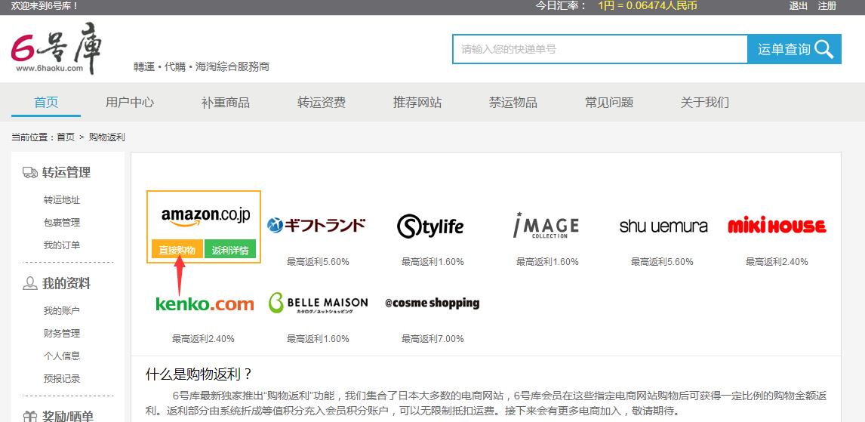Open 预报记录 in the sidebar

(x=62, y=378)
